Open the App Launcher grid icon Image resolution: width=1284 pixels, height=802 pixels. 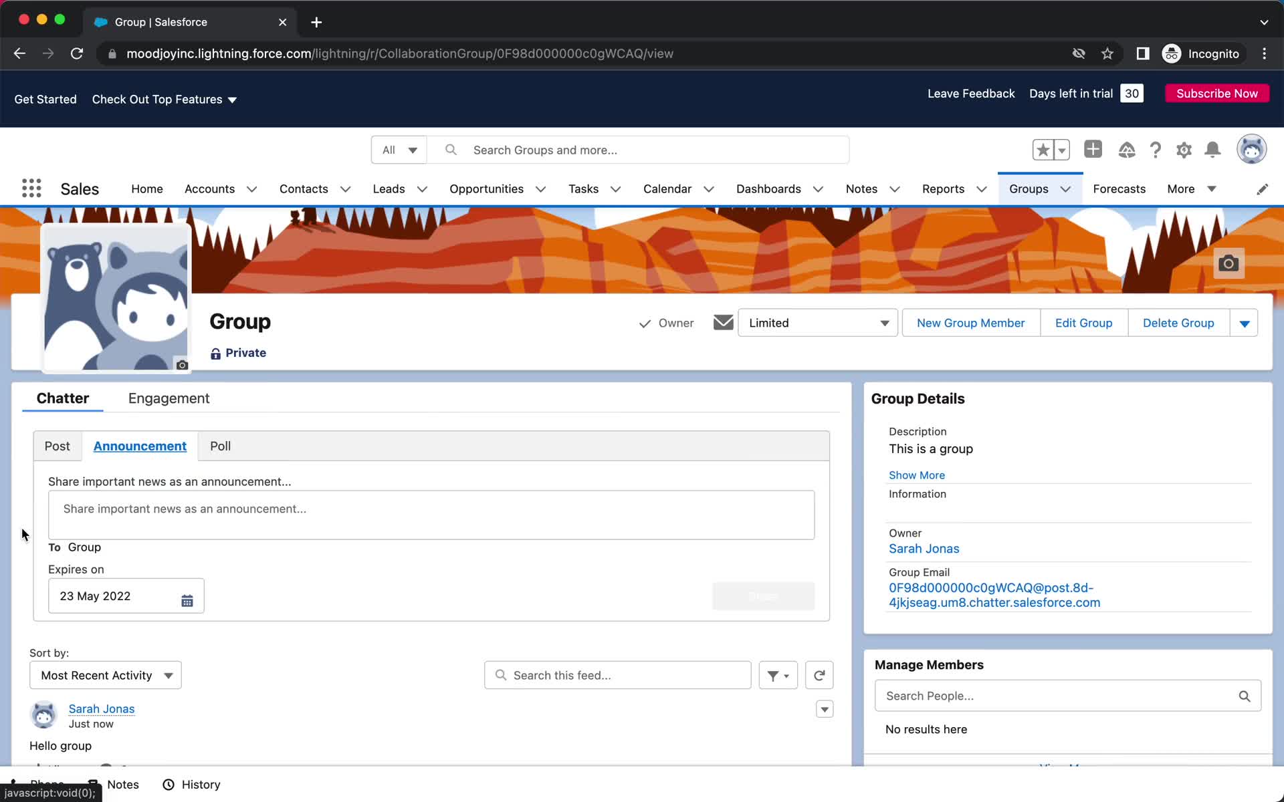point(31,188)
